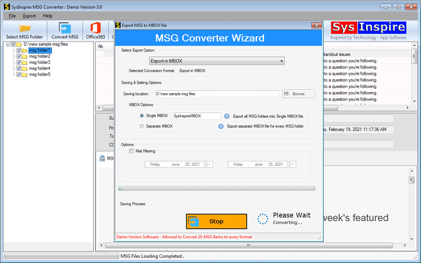Click the MBOX file name field SysInspireMBOX
Screen dimensions: 421x263
pos(196,116)
